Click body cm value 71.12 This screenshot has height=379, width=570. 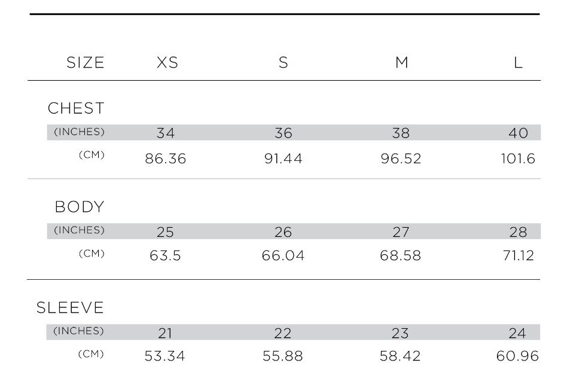pos(519,256)
